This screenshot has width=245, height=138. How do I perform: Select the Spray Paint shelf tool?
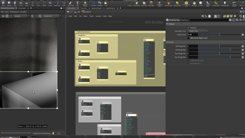[70, 3]
